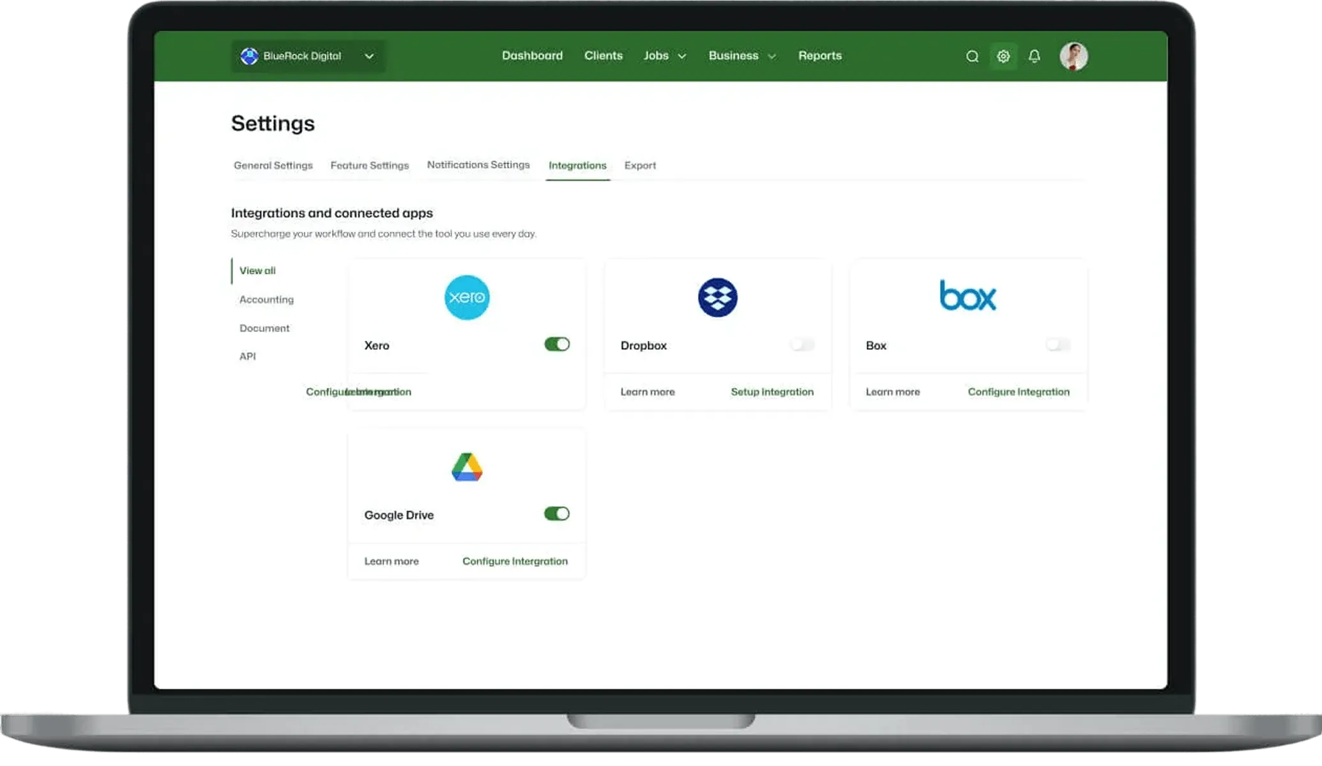
Task: Navigate to Reports
Action: tap(820, 56)
